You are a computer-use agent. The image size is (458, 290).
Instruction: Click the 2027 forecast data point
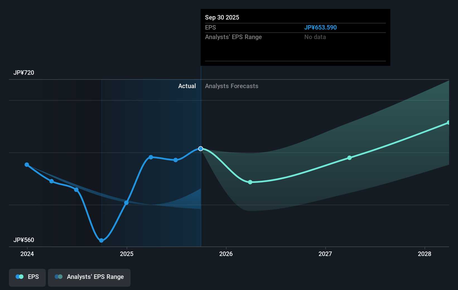click(349, 158)
